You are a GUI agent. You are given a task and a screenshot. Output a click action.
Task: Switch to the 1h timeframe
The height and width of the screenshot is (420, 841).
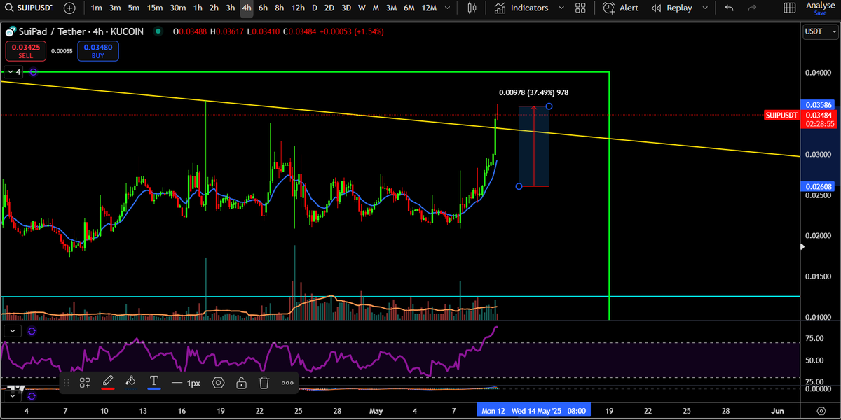click(198, 8)
